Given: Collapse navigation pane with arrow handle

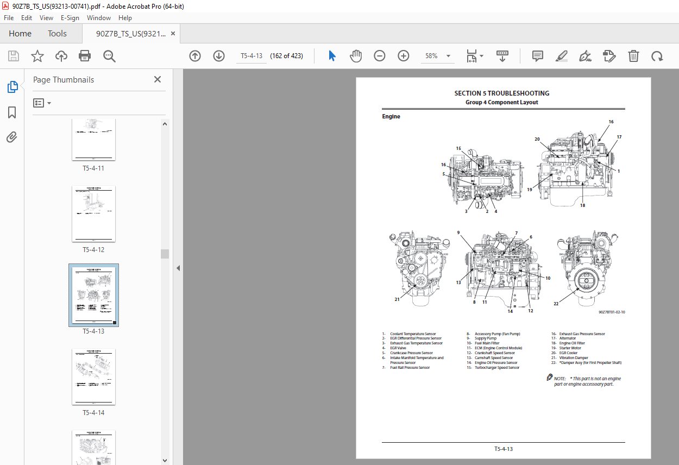Looking at the screenshot, I should tap(178, 268).
